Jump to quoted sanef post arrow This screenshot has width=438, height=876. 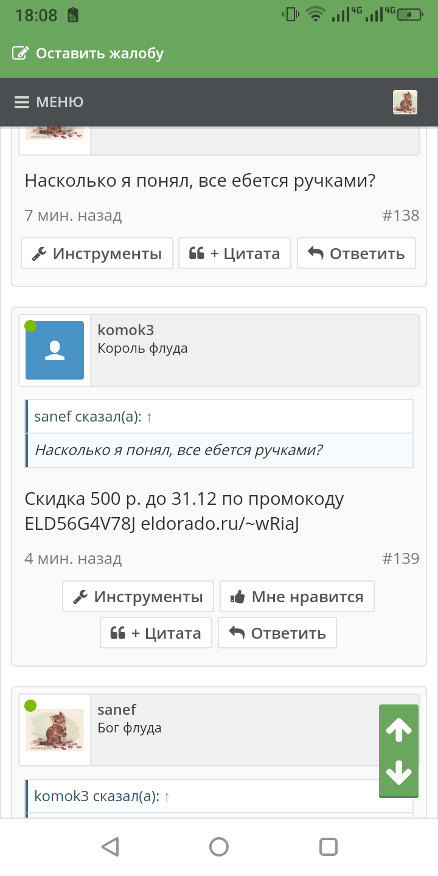[x=149, y=417]
